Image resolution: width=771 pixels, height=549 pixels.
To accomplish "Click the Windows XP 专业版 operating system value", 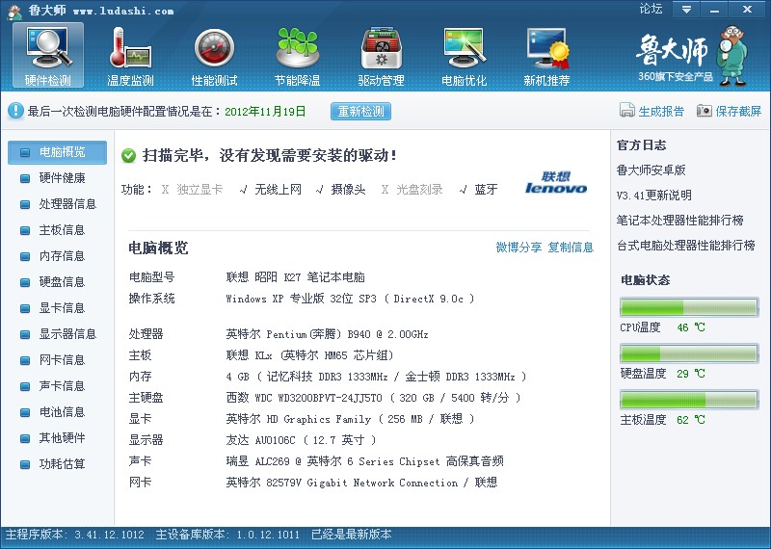I will tap(350, 299).
